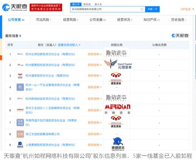This screenshot has width=196, height=160.
Task: Open company link 杭州云祥创新投资合伙企业
Action: pos(50,54)
